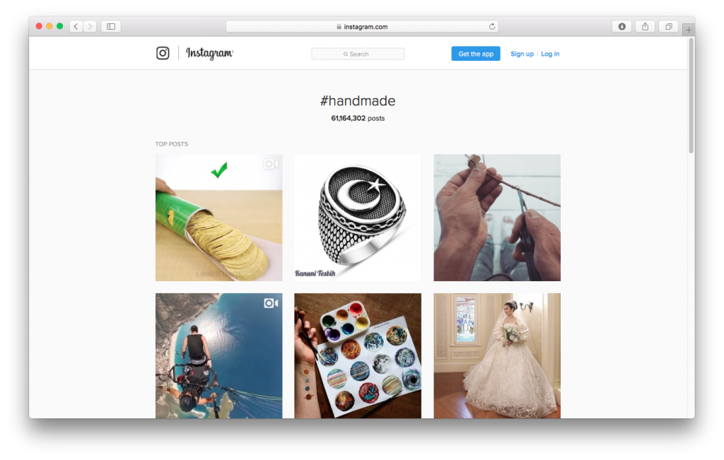Screen dimensions: 724x460
Task: Open the Pringles chips video post
Action: [219, 218]
